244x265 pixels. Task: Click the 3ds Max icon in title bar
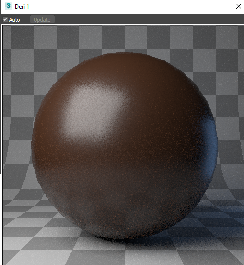(9, 6)
